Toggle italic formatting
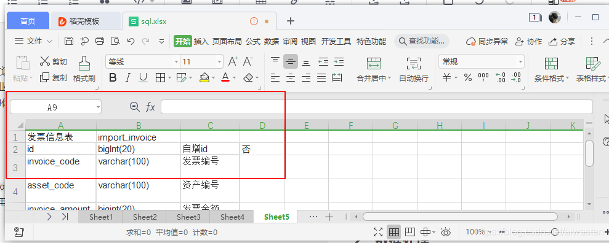Viewport: 609px width, 243px height. pos(128,78)
